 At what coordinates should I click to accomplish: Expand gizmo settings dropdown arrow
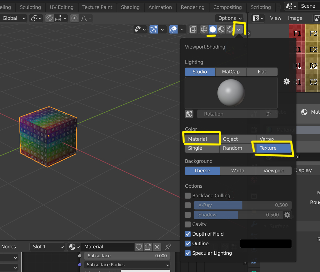click(162, 30)
